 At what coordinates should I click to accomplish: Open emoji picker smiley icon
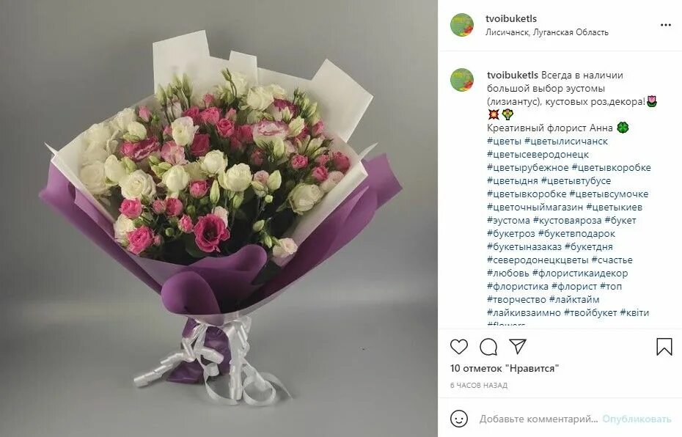point(459,419)
